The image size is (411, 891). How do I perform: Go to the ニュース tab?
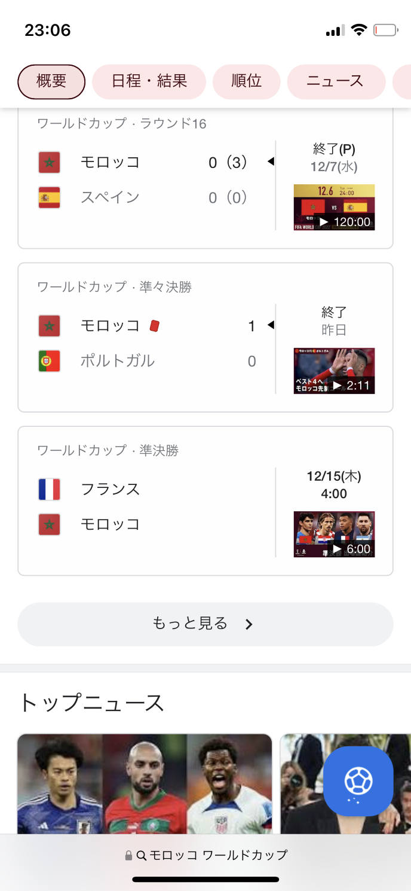pos(336,81)
